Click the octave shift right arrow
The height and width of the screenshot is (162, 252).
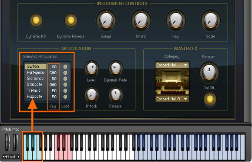pos(18,156)
